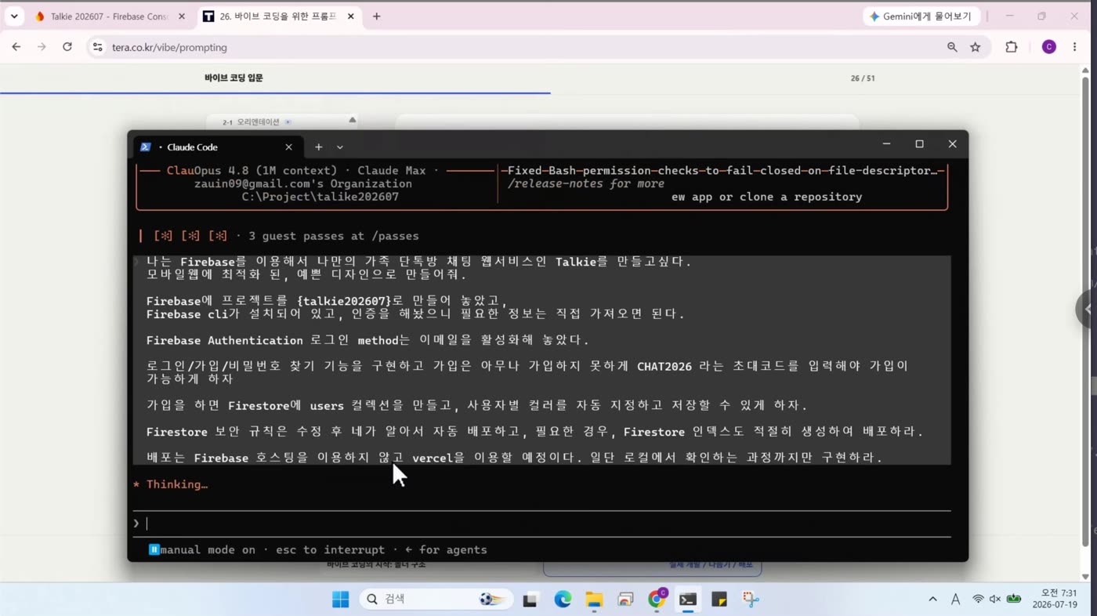Open Task View from the taskbar
Image resolution: width=1097 pixels, height=616 pixels.
[530, 600]
